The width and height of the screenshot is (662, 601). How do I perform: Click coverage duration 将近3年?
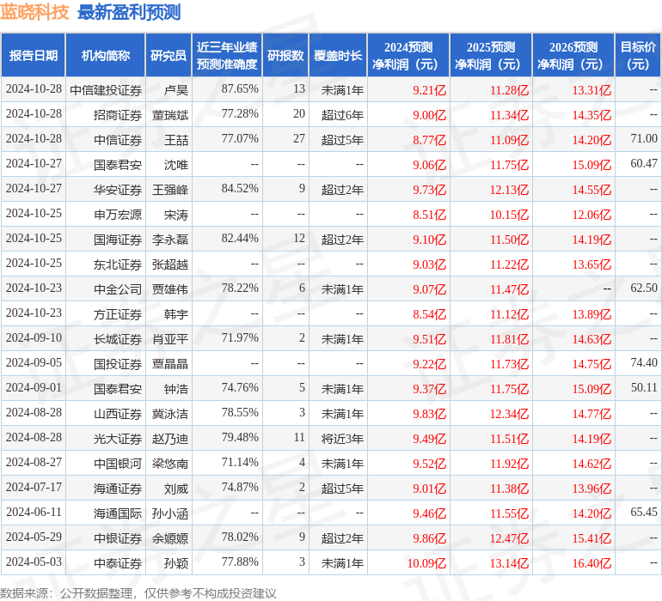pos(342,438)
